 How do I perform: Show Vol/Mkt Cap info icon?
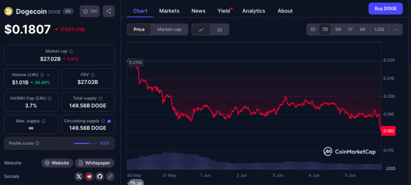49,98
